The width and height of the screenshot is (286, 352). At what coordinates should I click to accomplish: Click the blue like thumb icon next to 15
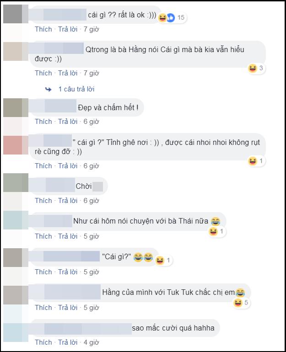tap(171, 17)
